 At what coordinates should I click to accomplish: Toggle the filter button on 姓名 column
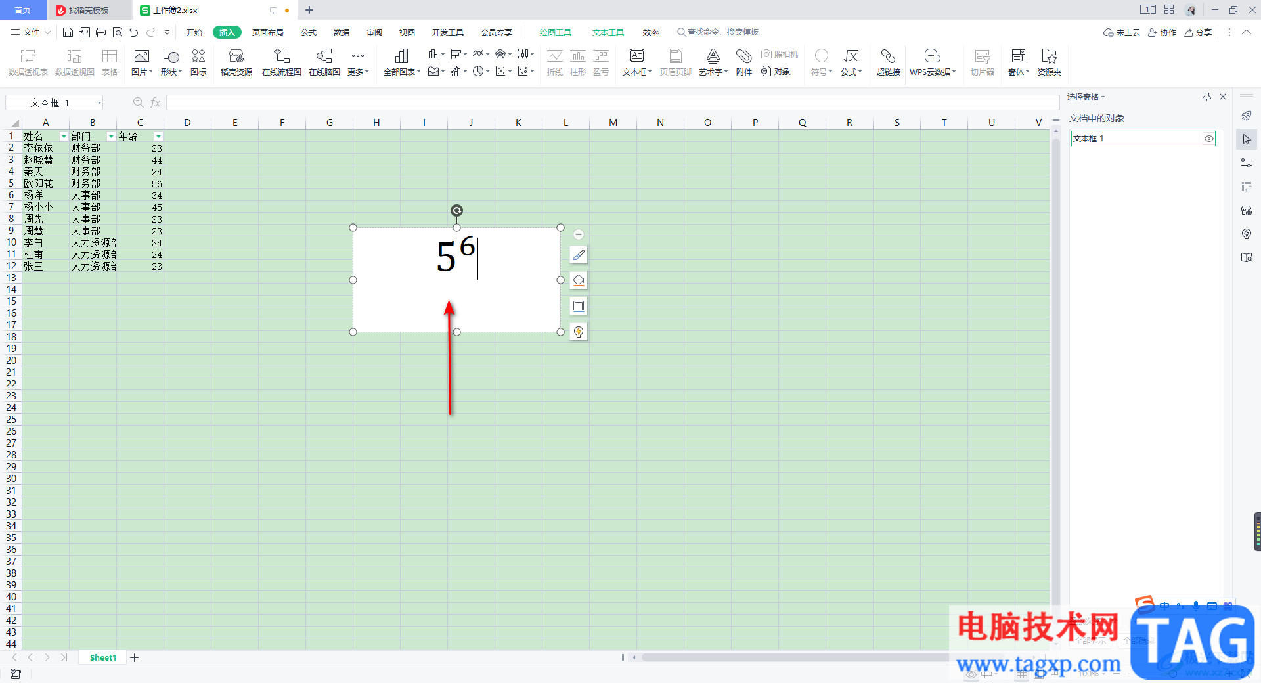pos(64,137)
